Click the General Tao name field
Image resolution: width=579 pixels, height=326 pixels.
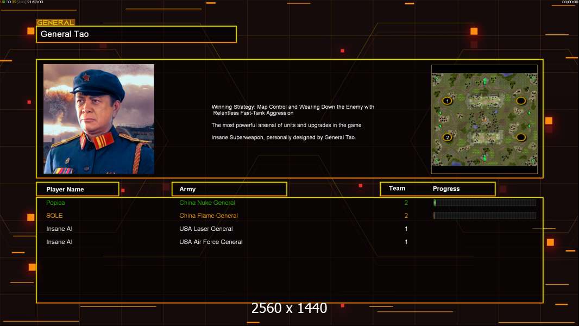[136, 34]
